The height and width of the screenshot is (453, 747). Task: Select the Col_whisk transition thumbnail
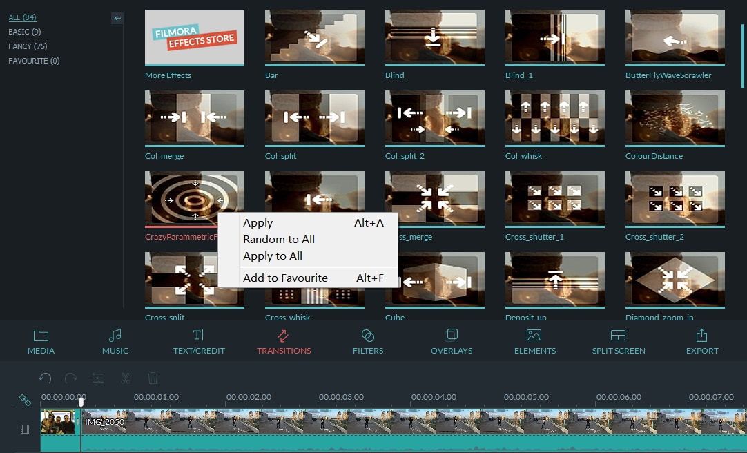(x=554, y=118)
